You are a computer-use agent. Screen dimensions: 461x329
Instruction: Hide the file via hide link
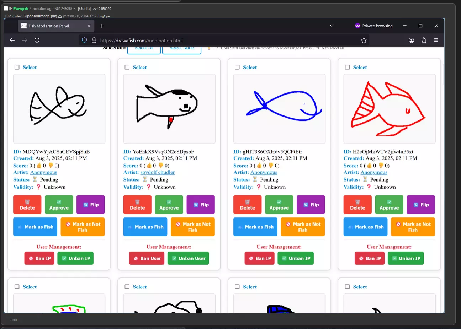17,16
